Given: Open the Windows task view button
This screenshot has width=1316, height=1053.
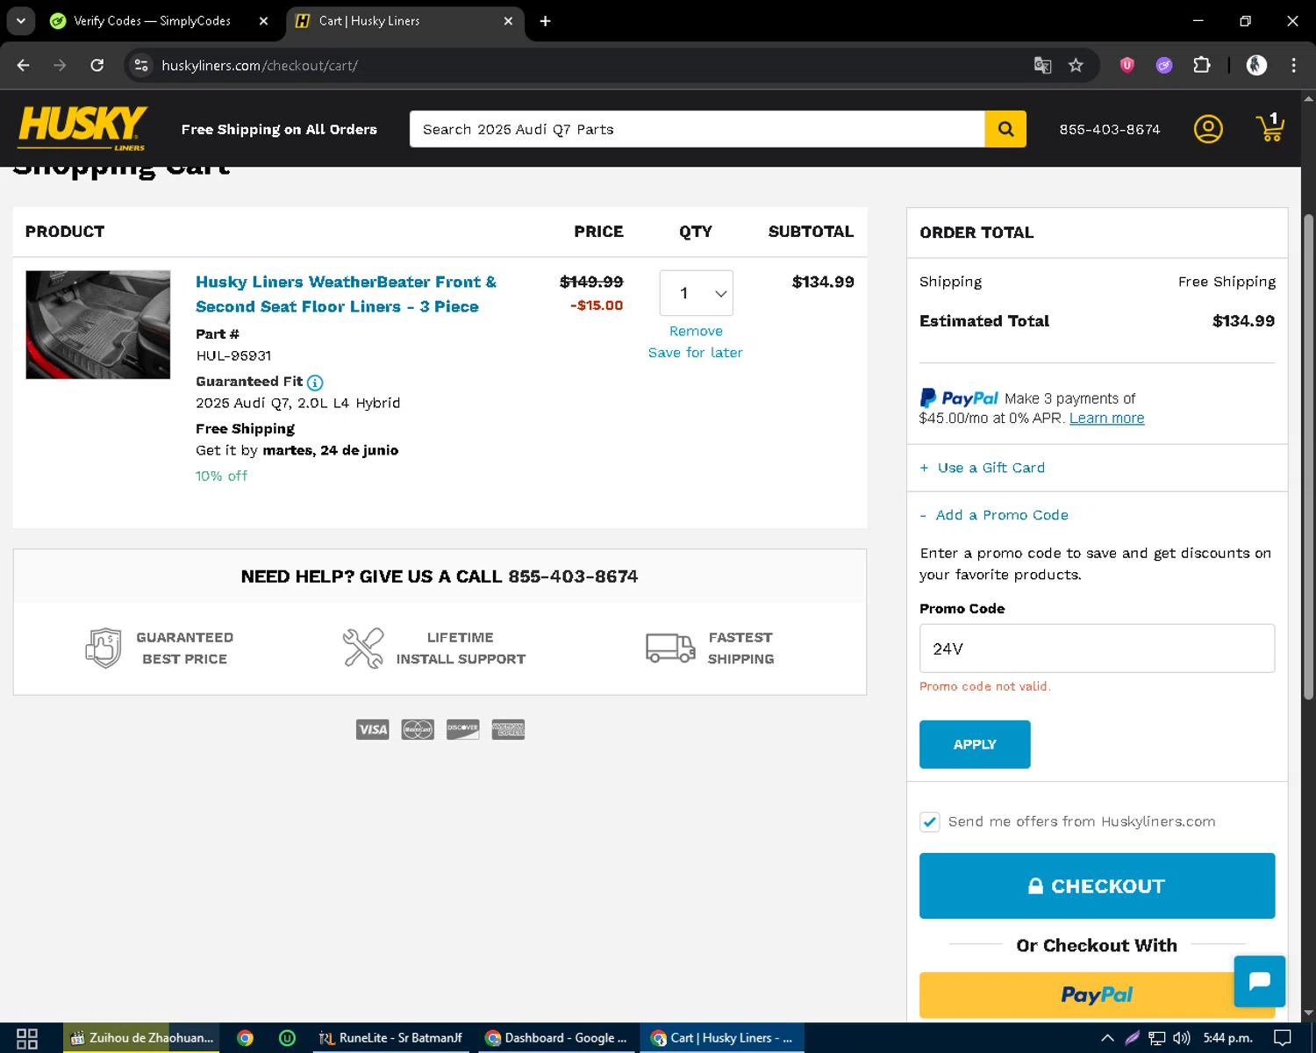Looking at the screenshot, I should (x=27, y=1038).
